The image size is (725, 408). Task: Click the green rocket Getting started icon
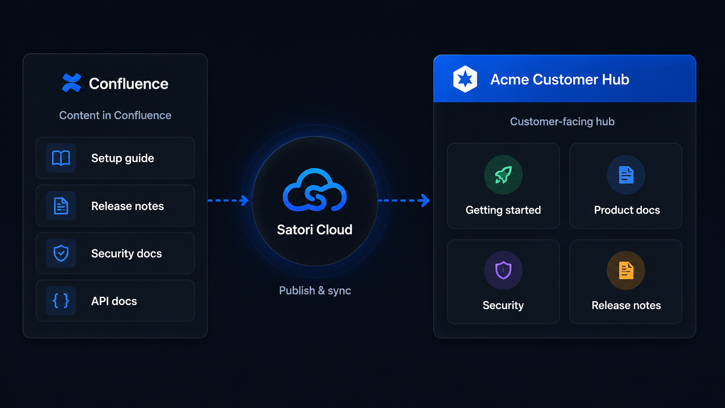click(x=503, y=175)
